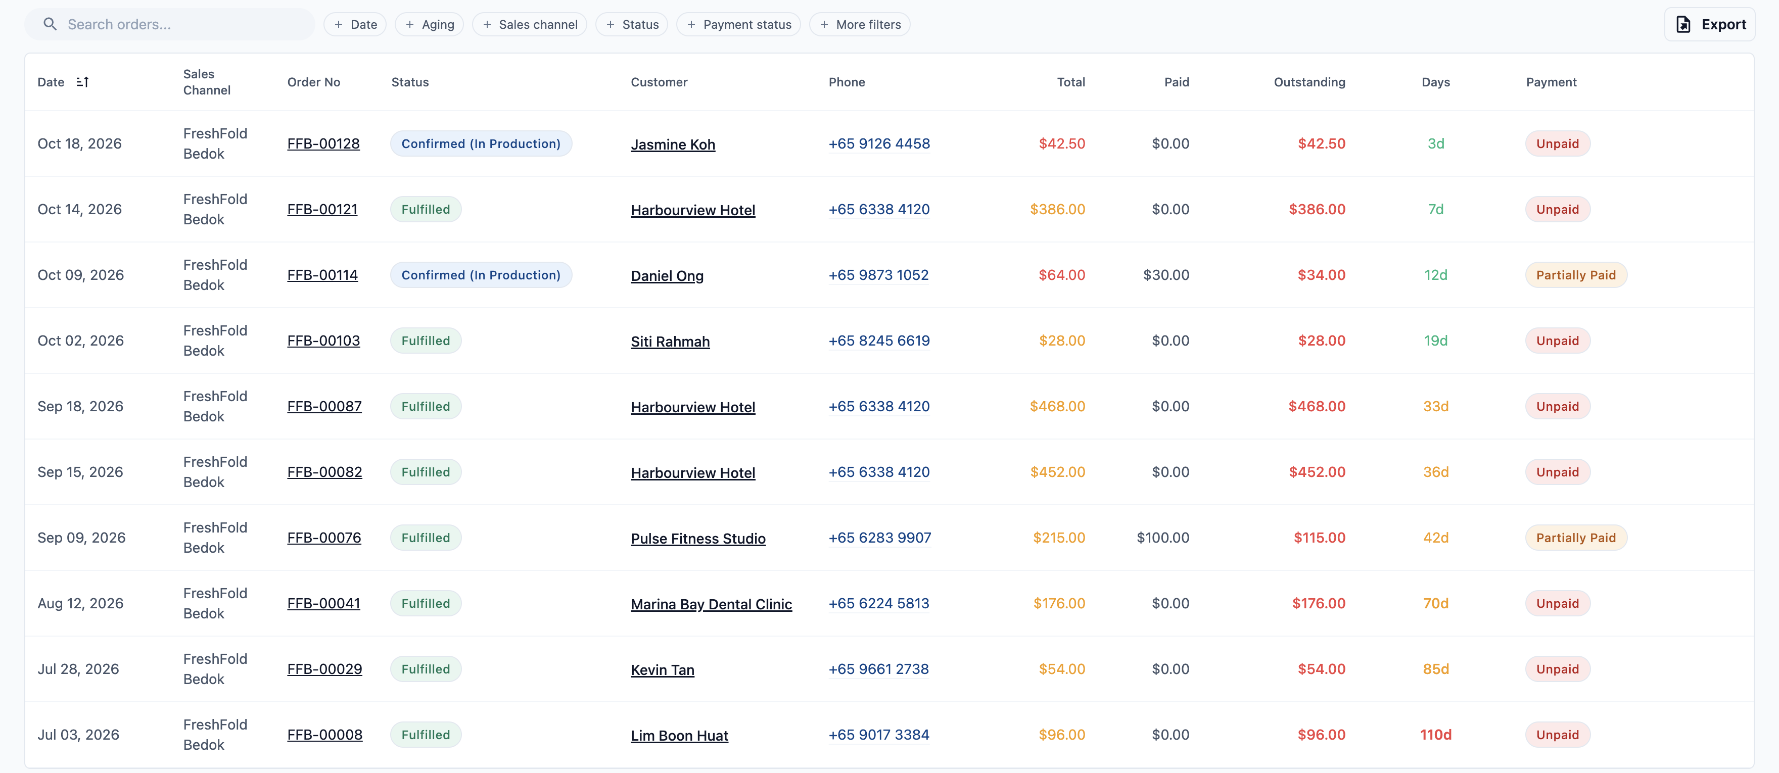Click the Date column sort icon
The width and height of the screenshot is (1779, 773).
click(x=82, y=82)
